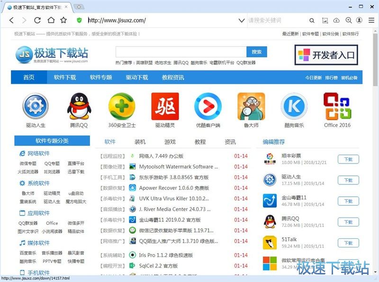Switch to the 游戏 tab
This screenshot has width=379, height=282.
(170, 142)
